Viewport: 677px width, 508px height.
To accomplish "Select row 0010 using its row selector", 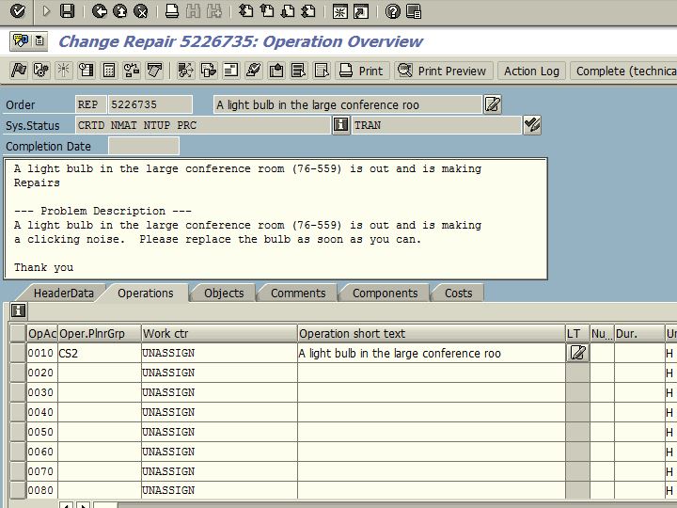I will (x=18, y=353).
